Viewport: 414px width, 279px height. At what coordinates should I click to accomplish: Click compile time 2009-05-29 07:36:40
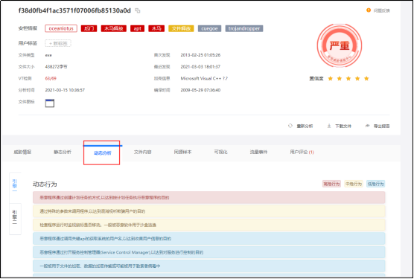point(200,90)
